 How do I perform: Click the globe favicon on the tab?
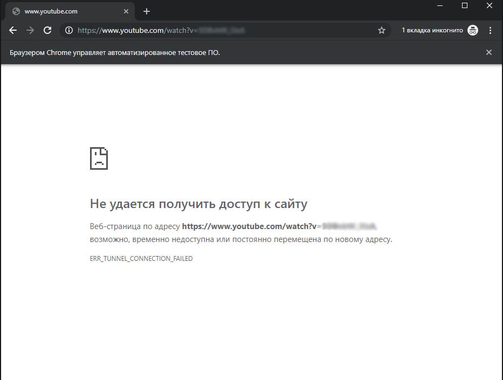click(16, 11)
